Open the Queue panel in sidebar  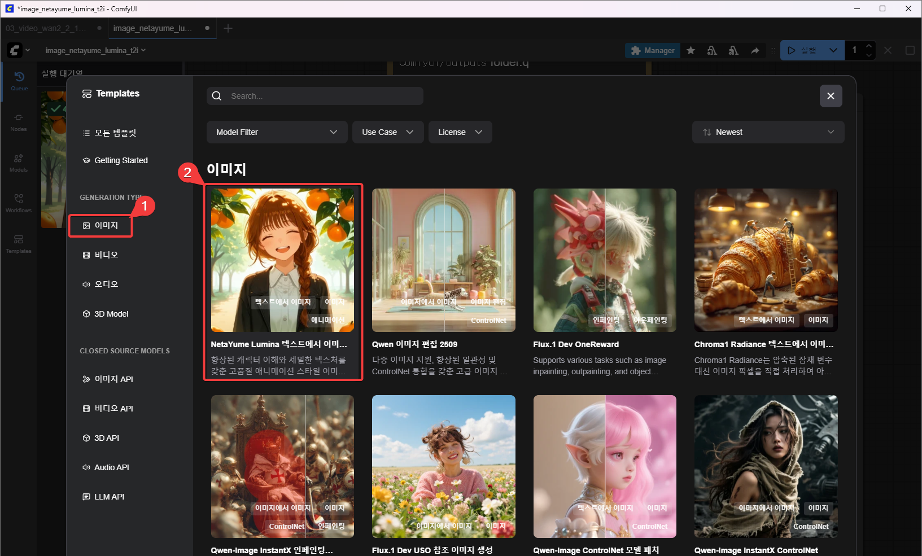19,81
